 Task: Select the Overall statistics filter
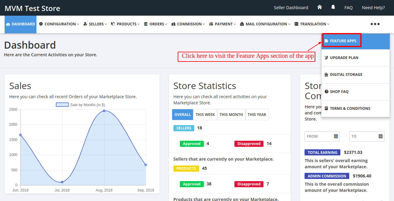[x=183, y=114]
